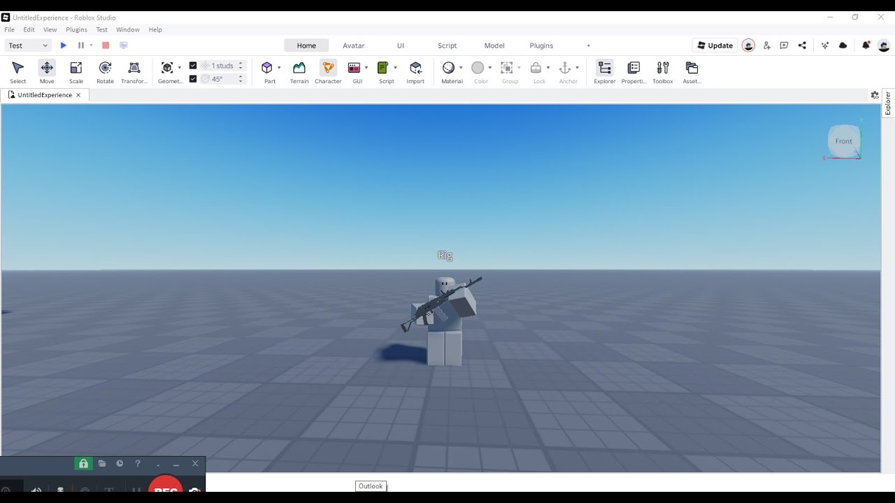Image resolution: width=895 pixels, height=503 pixels.
Task: Click the collaborator avatar with red ring
Action: coord(748,45)
